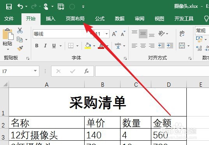This screenshot has width=209, height=145.
Task: Toggle italic formatting
Action: pyautogui.click(x=45, y=46)
